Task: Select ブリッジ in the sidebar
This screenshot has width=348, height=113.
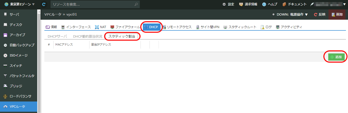Action: click(x=18, y=86)
